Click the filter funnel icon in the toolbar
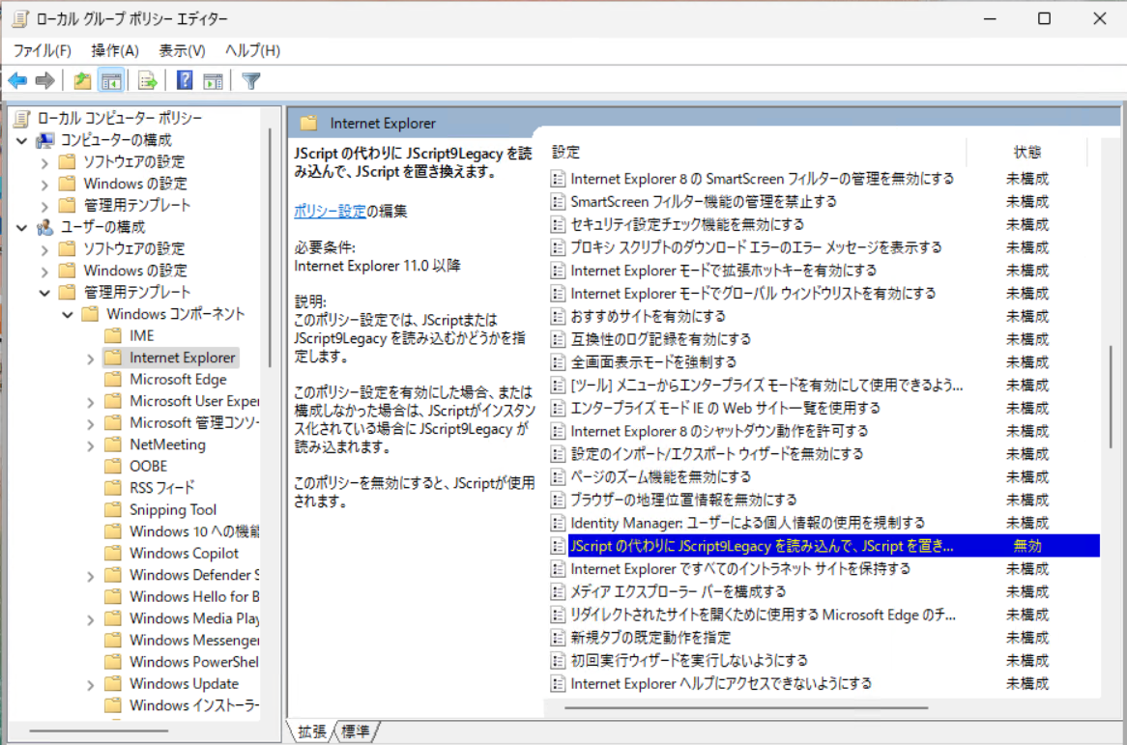 click(x=251, y=80)
